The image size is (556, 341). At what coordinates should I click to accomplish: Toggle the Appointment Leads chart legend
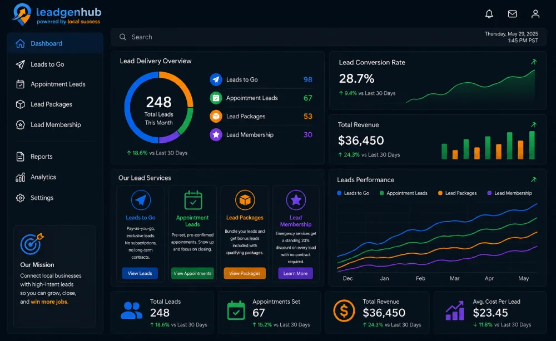(x=403, y=193)
